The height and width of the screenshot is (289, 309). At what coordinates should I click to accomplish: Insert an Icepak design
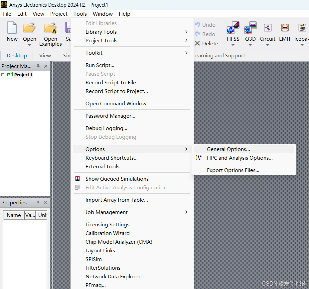point(302,28)
